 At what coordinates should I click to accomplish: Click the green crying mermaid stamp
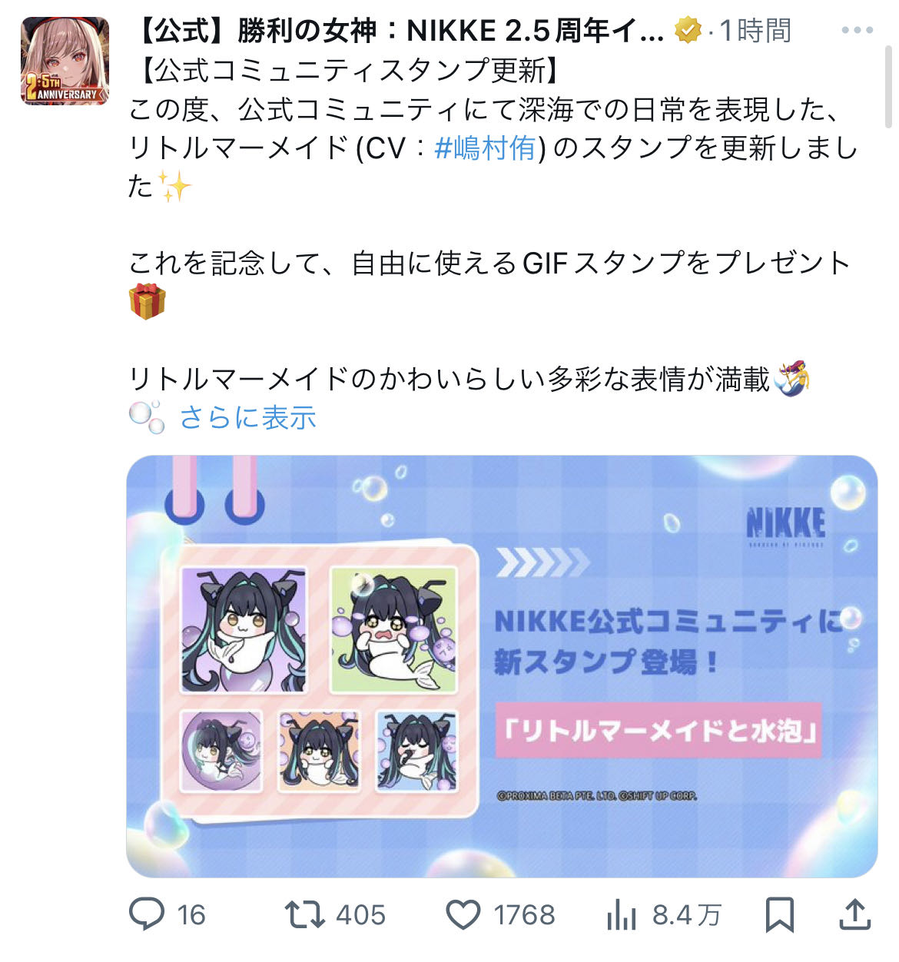click(x=393, y=630)
